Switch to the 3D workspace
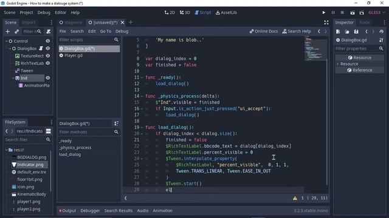The height and width of the screenshot is (218, 389). point(185,12)
